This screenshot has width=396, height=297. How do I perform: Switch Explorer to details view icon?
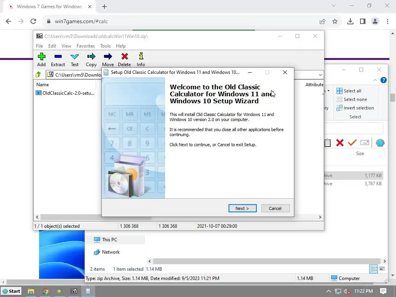(374, 269)
